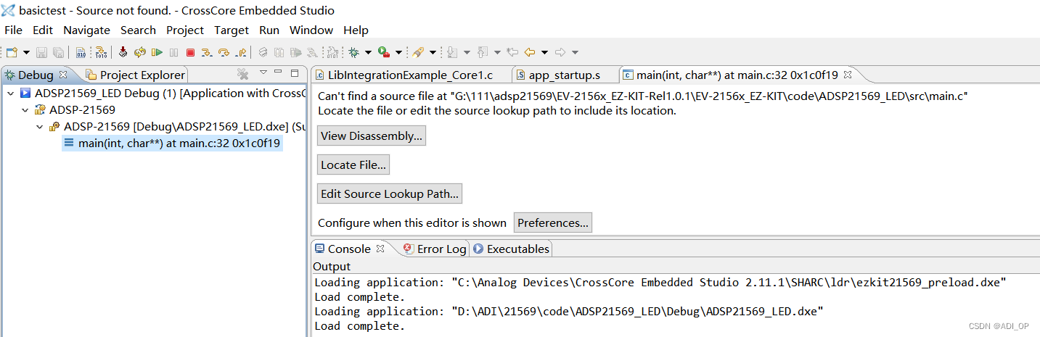This screenshot has height=337, width=1040.
Task: Open the Window menu
Action: coord(311,30)
